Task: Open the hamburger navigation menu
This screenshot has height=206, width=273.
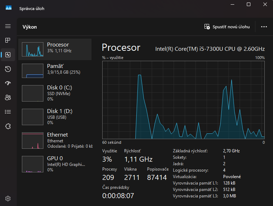Action: [x=8, y=26]
